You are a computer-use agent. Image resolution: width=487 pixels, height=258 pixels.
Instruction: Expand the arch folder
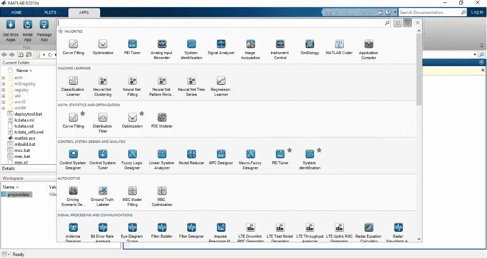pos(3,78)
